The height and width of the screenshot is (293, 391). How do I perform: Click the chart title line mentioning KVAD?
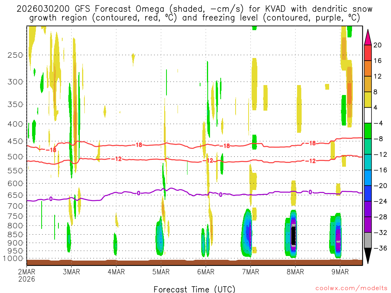point(194,9)
